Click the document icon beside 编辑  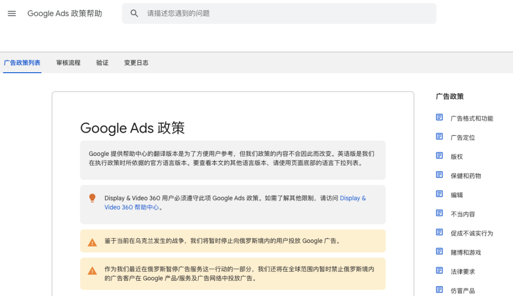439,194
